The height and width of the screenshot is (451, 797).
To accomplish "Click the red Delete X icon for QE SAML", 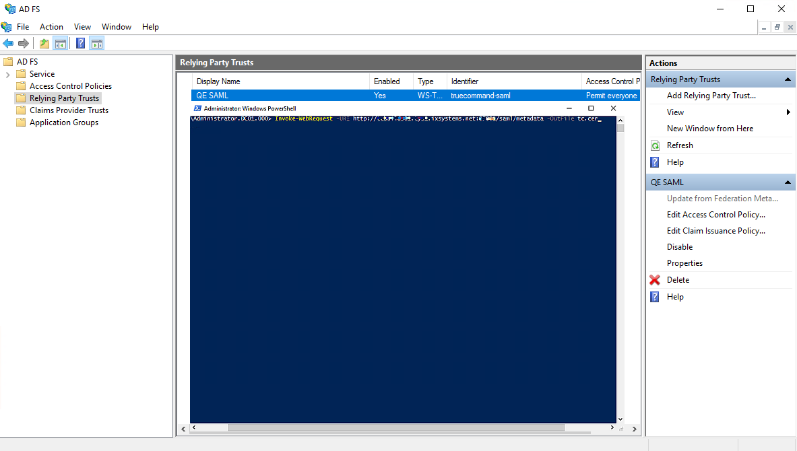I will [x=653, y=279].
